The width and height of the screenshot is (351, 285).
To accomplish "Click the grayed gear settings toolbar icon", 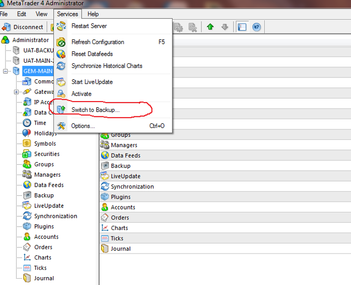I will coord(178,27).
